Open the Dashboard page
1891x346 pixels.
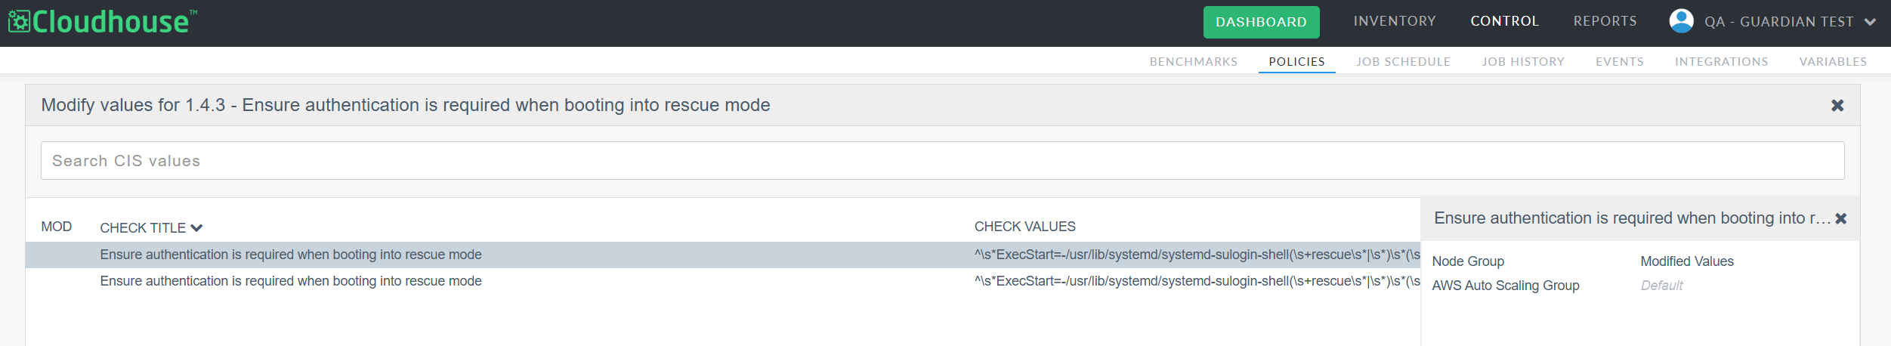tap(1261, 22)
